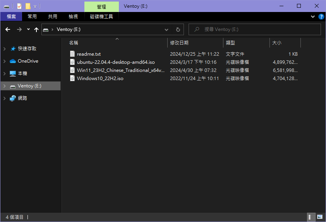Expand the ribbon with the chevron
This screenshot has width=326, height=222.
313,17
